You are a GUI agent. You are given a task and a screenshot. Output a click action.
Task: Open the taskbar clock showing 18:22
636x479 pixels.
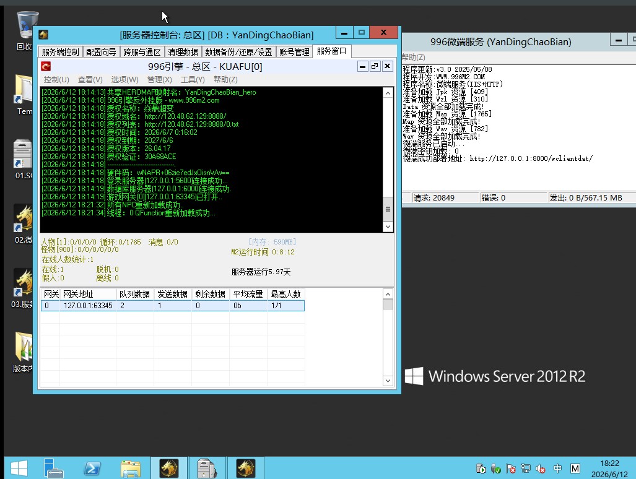[609, 469]
